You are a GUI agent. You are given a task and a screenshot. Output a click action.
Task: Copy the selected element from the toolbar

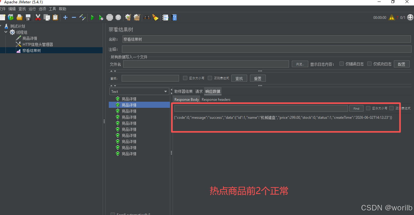(x=47, y=17)
